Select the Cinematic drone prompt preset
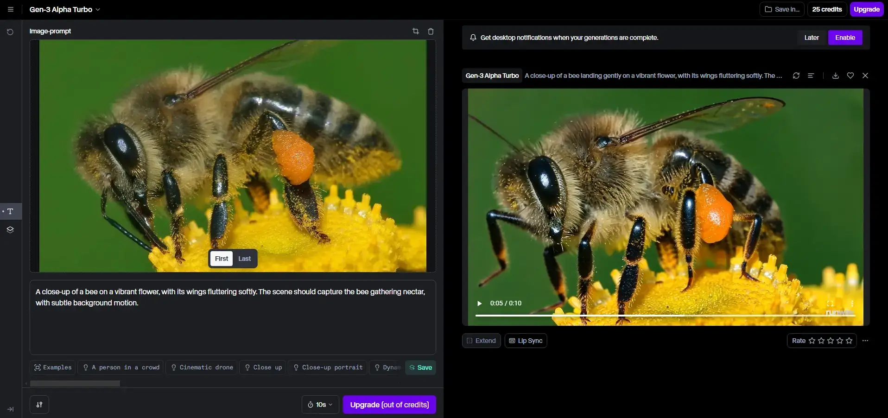The height and width of the screenshot is (418, 888). coord(202,367)
